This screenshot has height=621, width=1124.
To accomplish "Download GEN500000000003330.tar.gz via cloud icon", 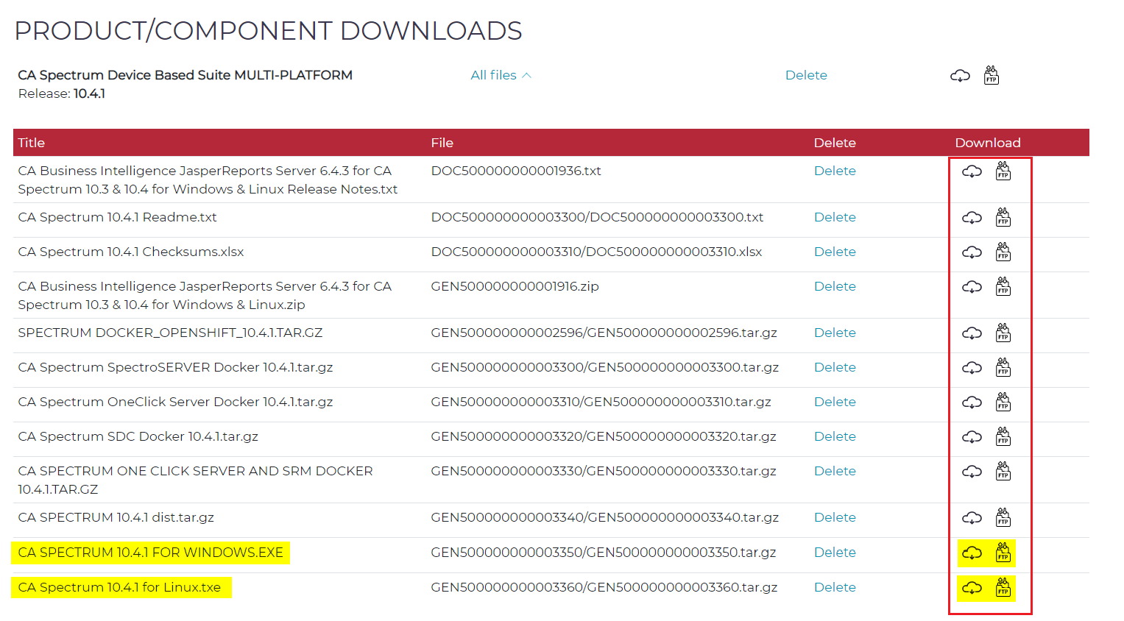I will pos(972,472).
